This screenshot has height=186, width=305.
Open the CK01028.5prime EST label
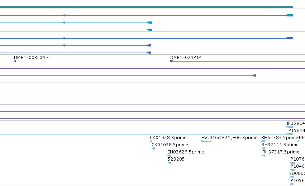170,145
